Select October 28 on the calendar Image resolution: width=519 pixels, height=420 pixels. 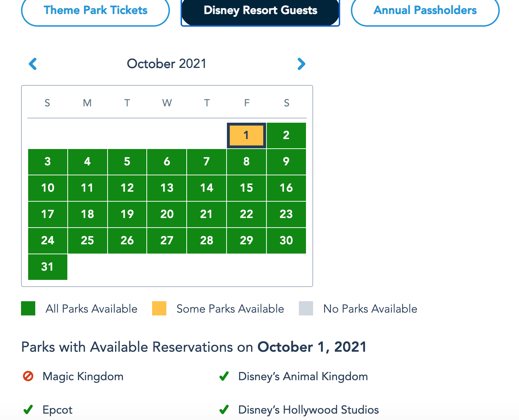pyautogui.click(x=207, y=241)
